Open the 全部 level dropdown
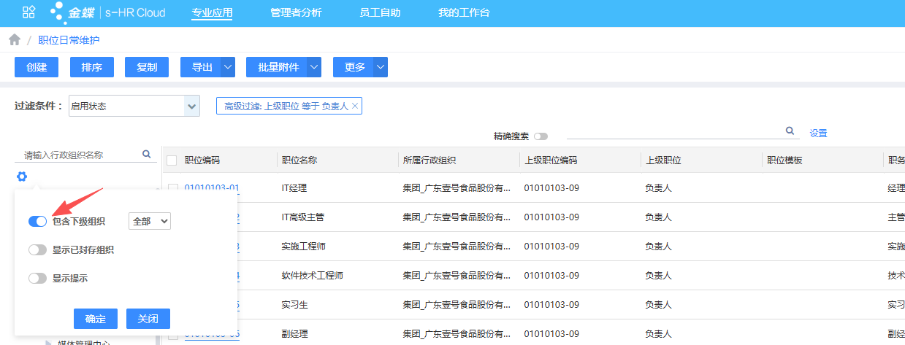This screenshot has height=345, width=905. [149, 221]
